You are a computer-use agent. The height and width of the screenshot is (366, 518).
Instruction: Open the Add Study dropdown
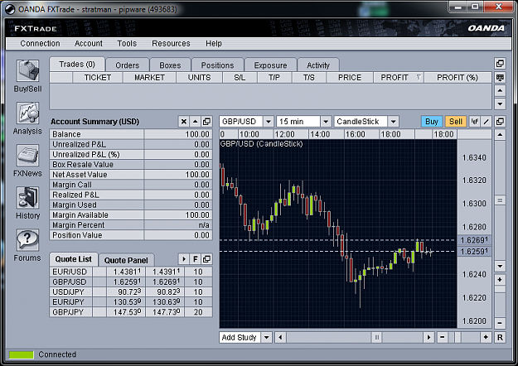pyautogui.click(x=266, y=337)
